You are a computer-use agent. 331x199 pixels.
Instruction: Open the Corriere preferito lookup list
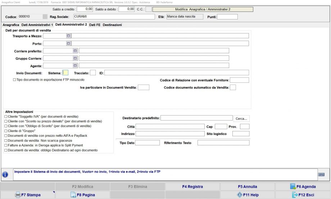click(x=75, y=51)
